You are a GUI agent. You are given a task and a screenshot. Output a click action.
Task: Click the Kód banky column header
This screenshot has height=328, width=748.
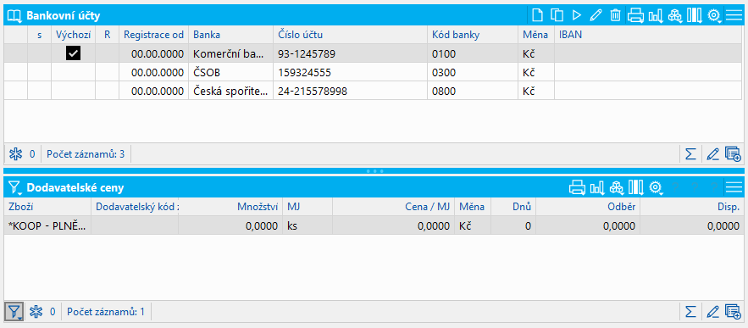(473, 35)
